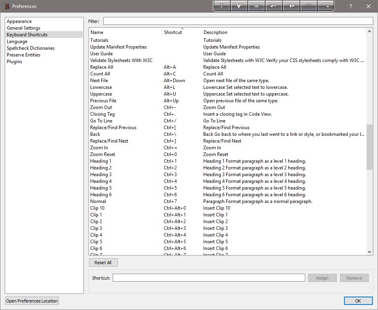The height and width of the screenshot is (310, 378).
Task: Select the Clip 10 row
Action: coord(227,209)
